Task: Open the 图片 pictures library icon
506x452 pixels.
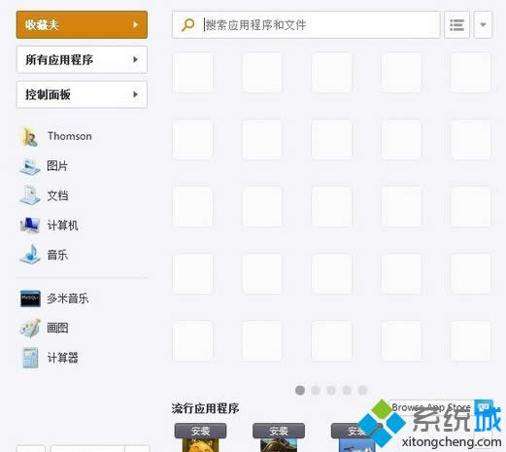Action: tap(30, 166)
